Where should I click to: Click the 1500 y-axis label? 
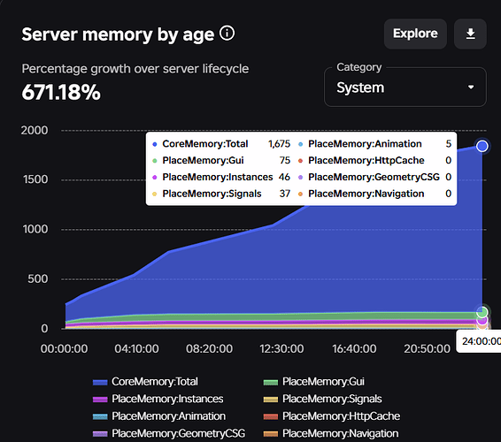(35, 179)
